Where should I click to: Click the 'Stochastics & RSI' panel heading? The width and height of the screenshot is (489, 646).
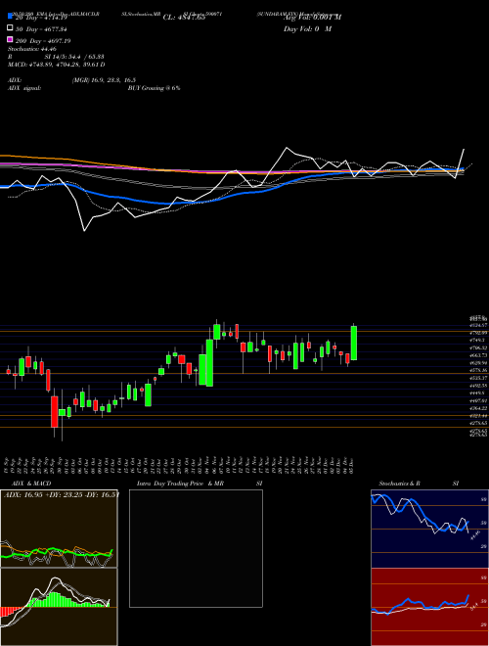pyautogui.click(x=419, y=484)
